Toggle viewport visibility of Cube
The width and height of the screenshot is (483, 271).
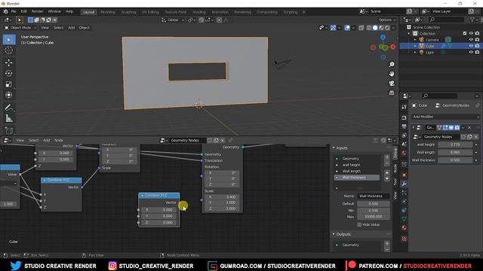471,46
